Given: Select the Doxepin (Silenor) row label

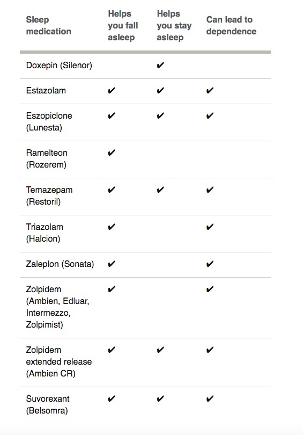Looking at the screenshot, I should pyautogui.click(x=59, y=66).
